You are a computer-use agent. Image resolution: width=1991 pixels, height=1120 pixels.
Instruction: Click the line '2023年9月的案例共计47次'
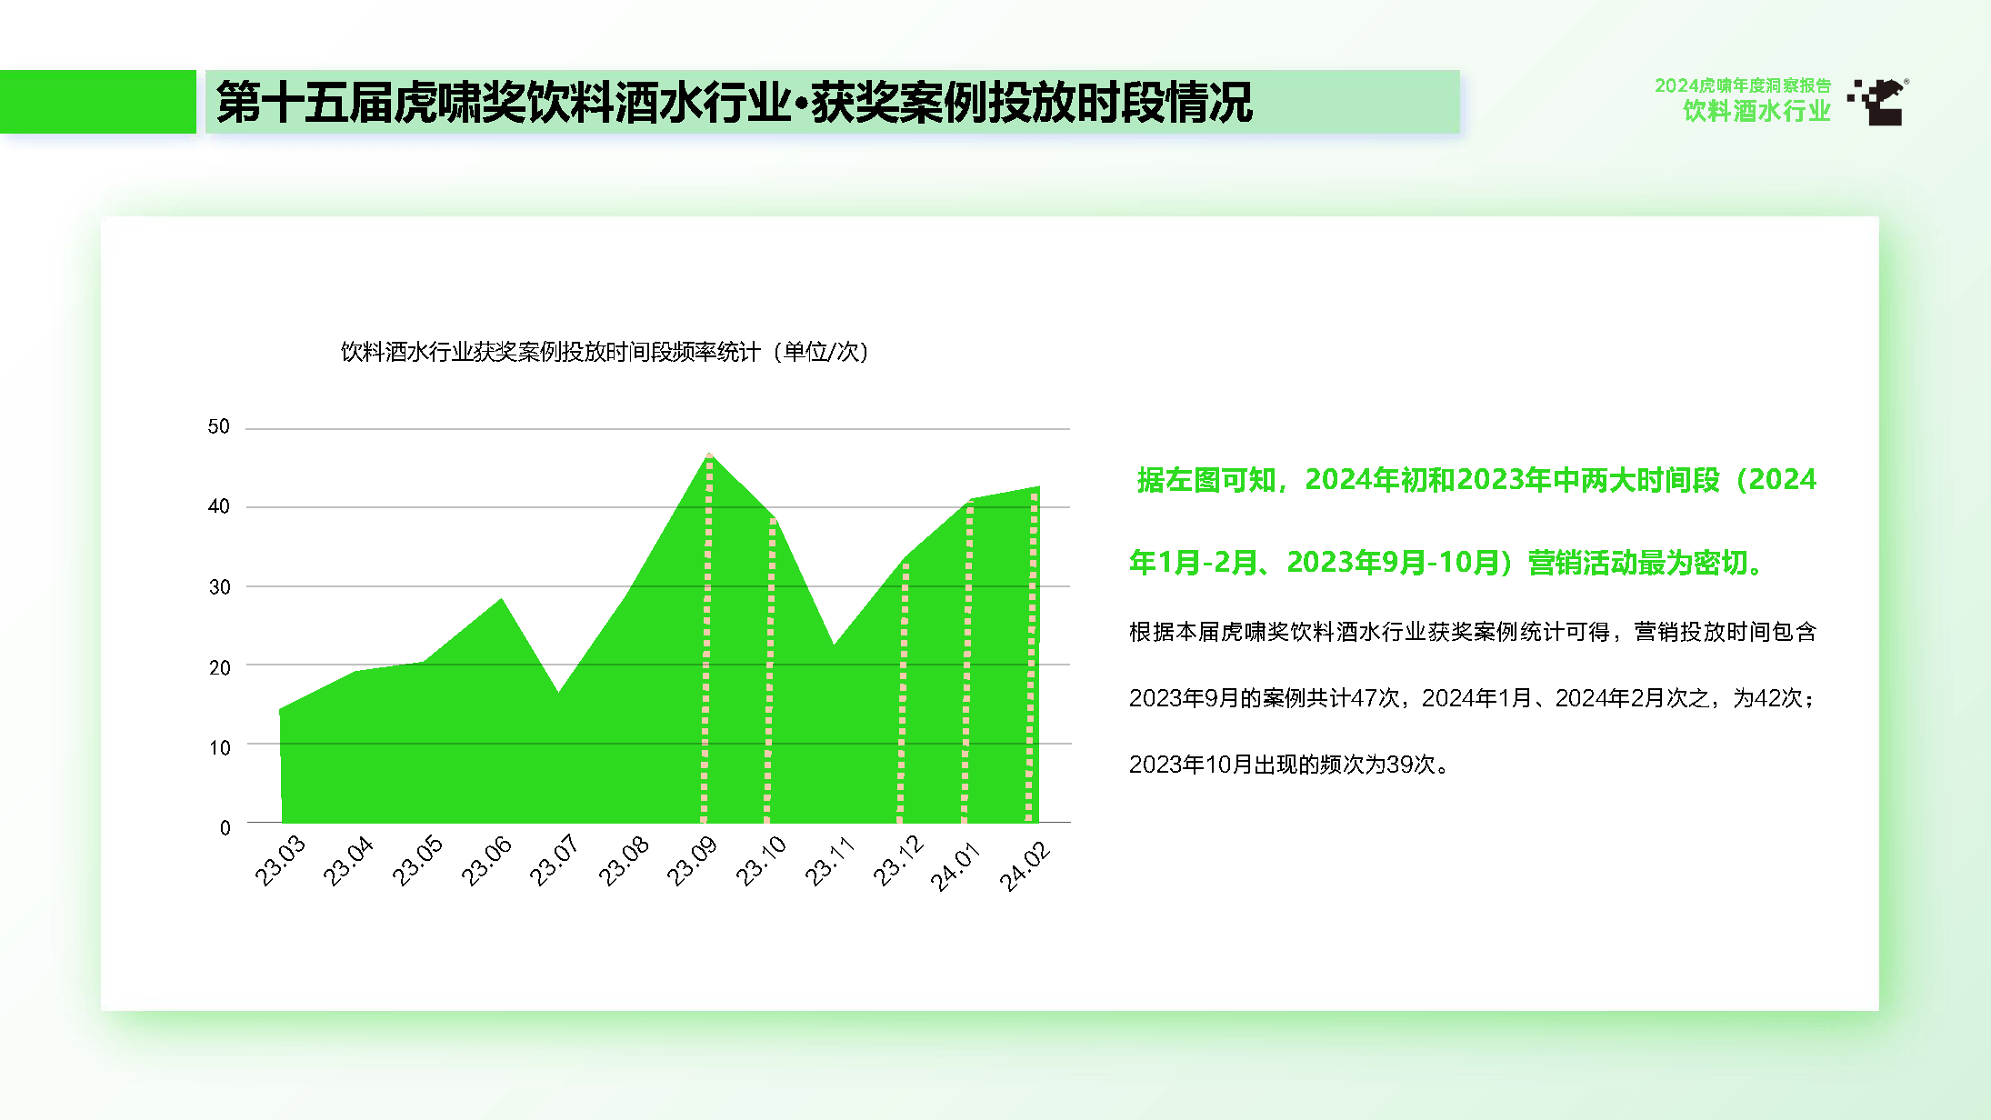tap(1473, 698)
